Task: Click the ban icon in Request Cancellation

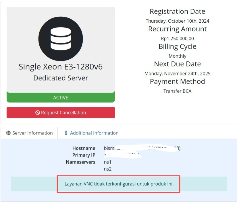Action: 37,113
